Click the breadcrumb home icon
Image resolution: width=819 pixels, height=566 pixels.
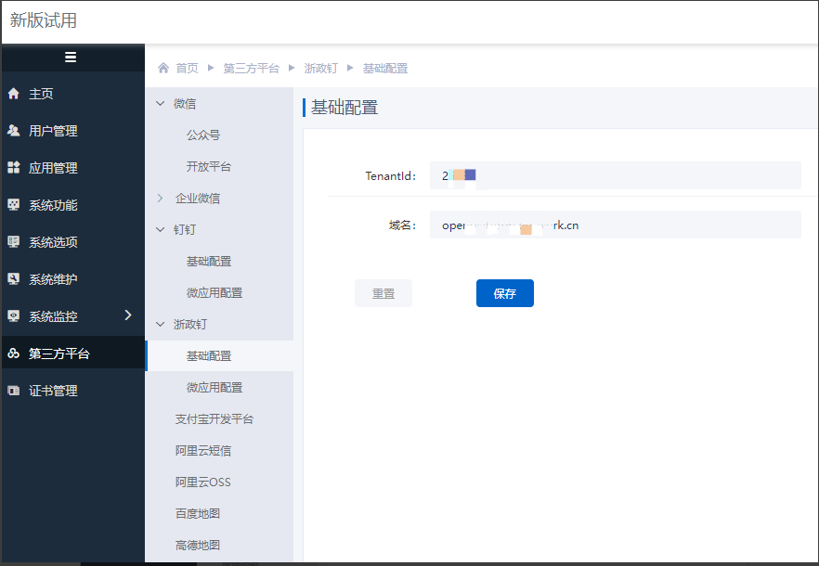pos(163,68)
